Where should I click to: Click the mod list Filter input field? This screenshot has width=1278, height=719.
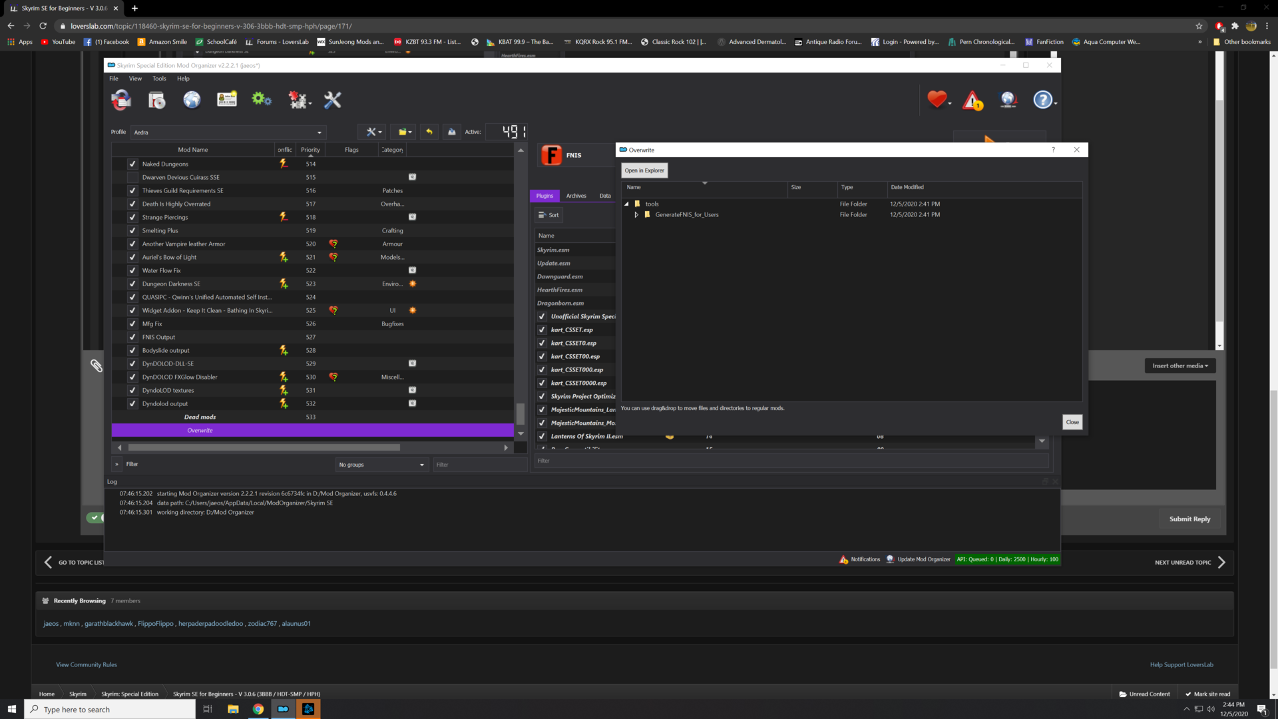pos(479,465)
